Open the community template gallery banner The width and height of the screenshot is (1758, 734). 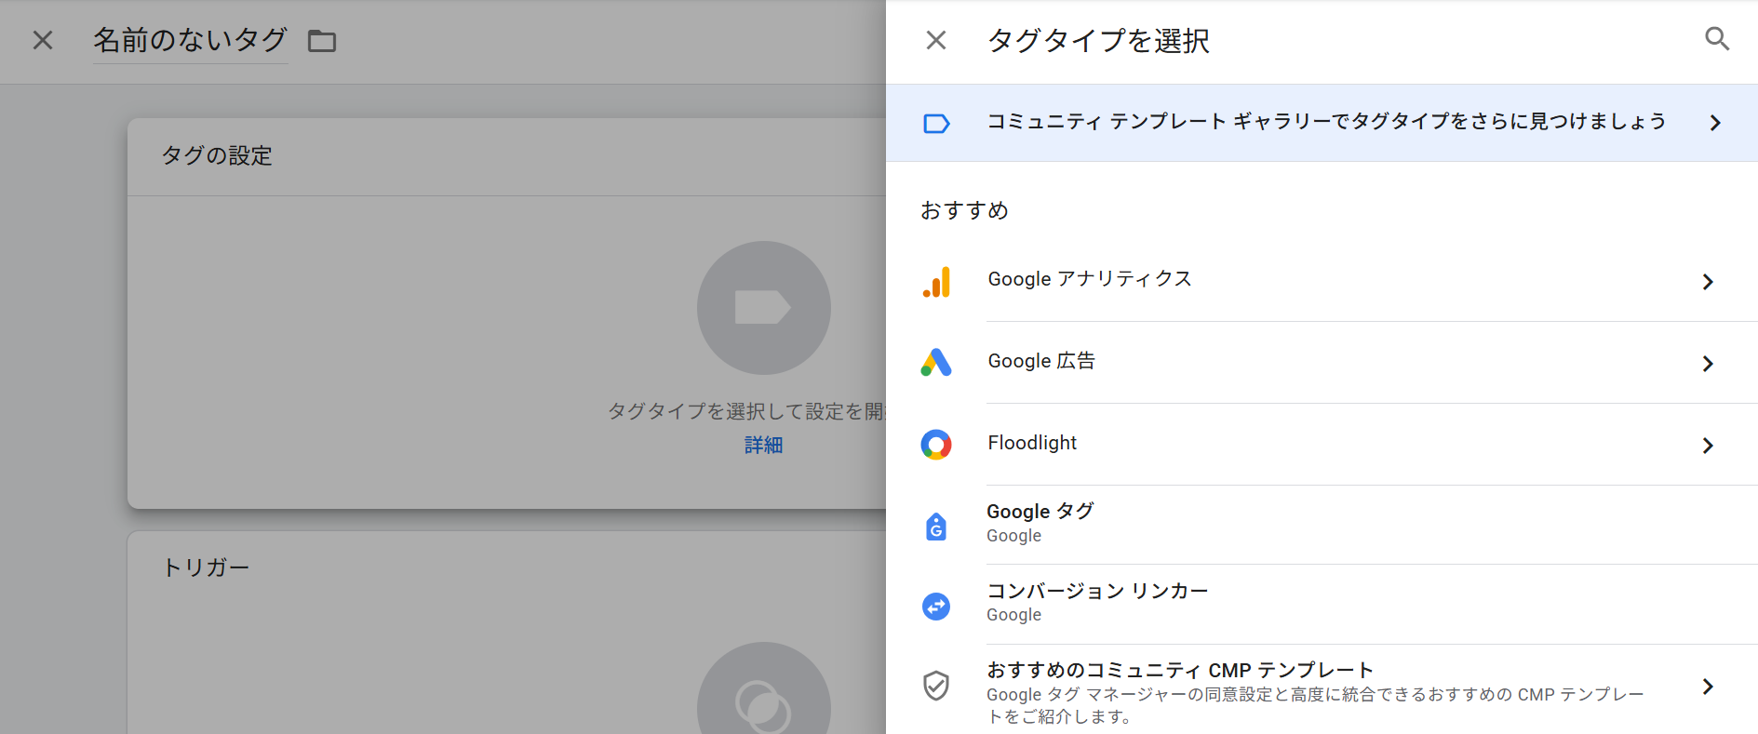(x=1325, y=122)
